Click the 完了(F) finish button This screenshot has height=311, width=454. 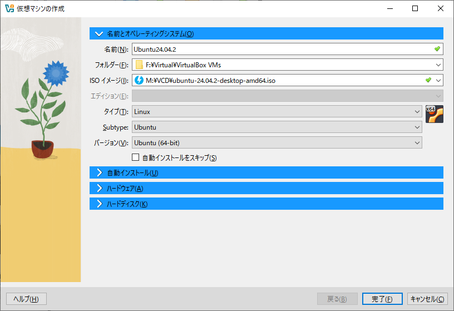pos(382,299)
